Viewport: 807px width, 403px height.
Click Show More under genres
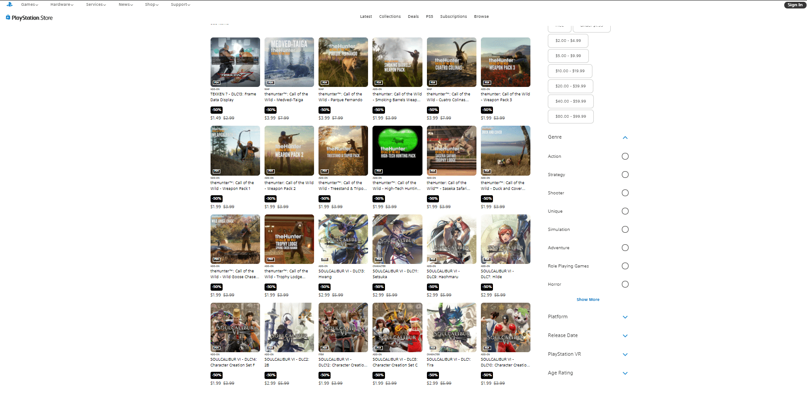click(588, 300)
